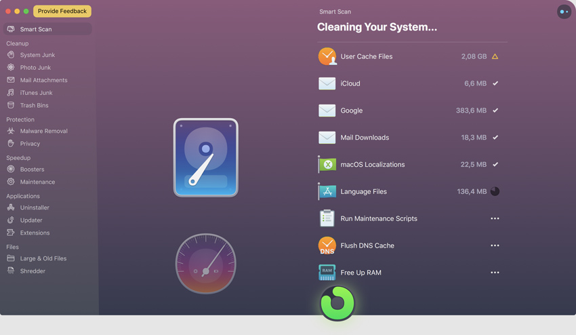Go to Mail Attachments
The image size is (576, 335).
pyautogui.click(x=44, y=80)
